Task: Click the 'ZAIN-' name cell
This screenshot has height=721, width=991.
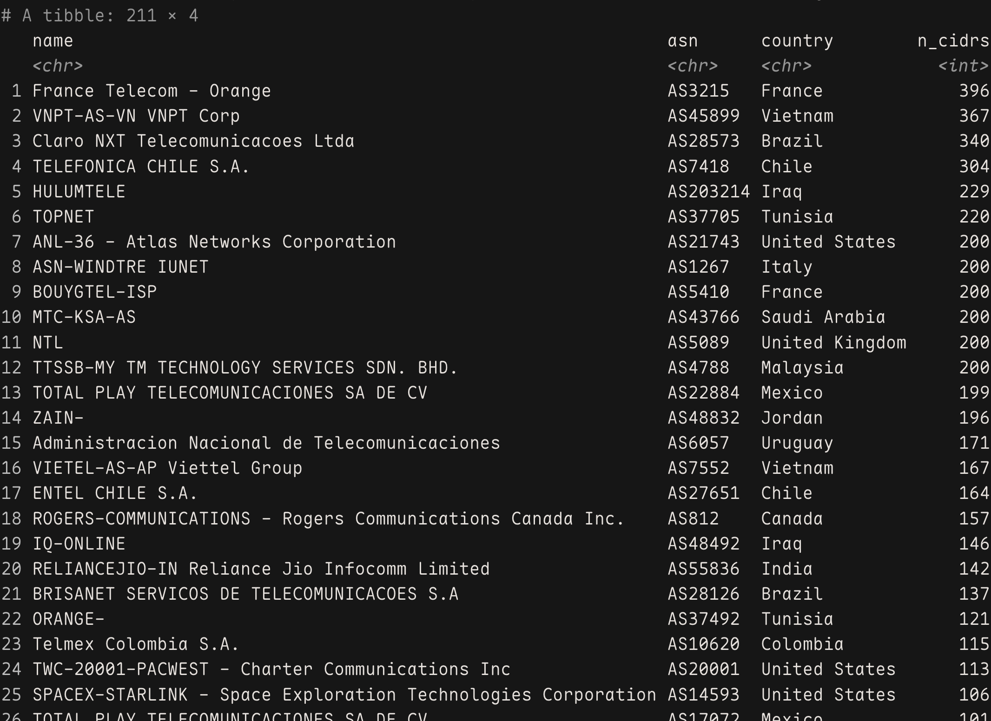Action: (58, 418)
